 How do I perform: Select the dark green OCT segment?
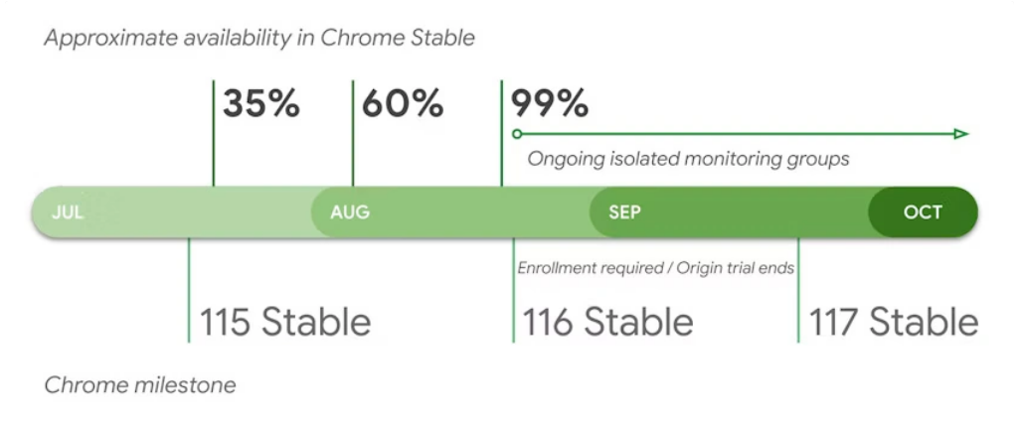click(x=924, y=212)
